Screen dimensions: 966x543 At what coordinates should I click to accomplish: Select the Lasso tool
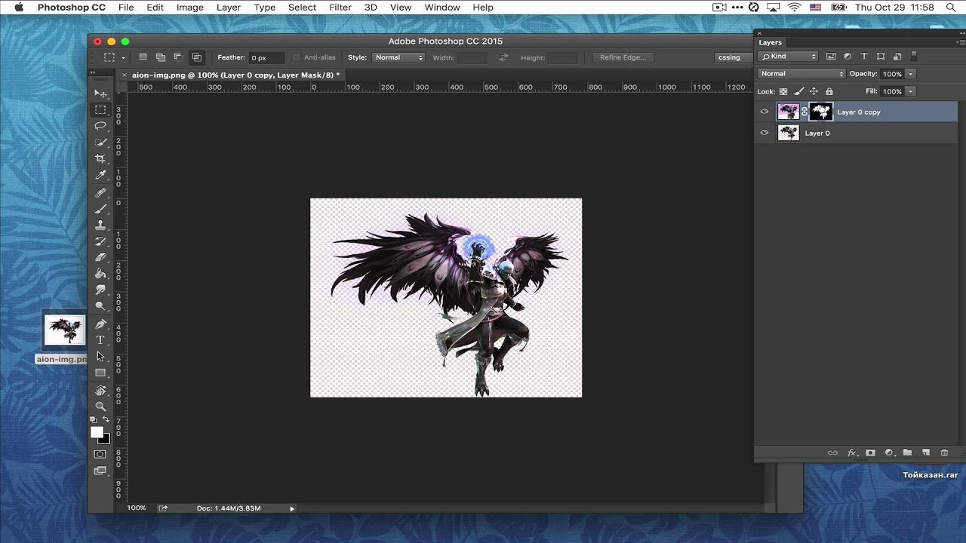[x=100, y=126]
